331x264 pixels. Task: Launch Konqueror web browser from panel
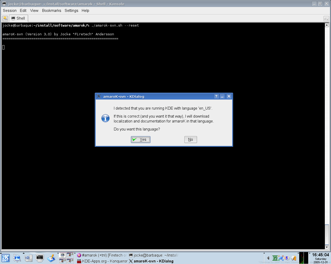17,258
